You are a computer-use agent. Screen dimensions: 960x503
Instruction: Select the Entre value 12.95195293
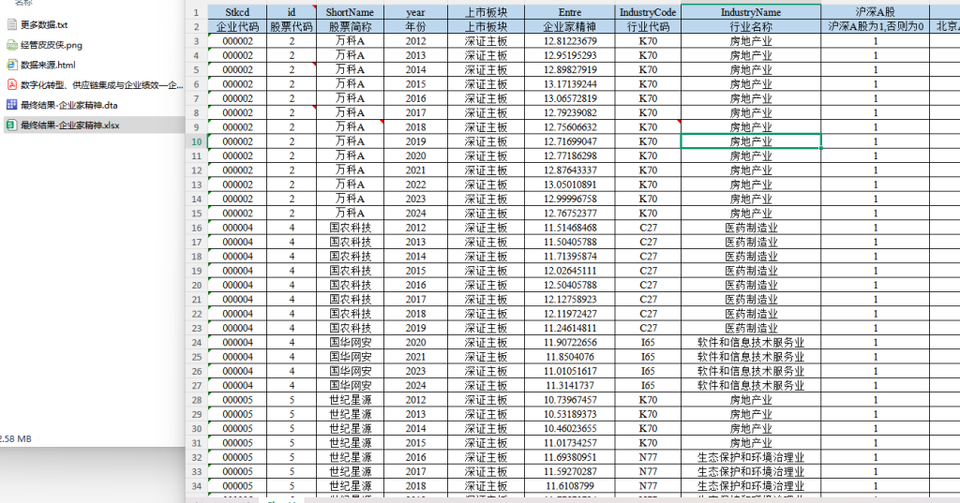coord(570,55)
